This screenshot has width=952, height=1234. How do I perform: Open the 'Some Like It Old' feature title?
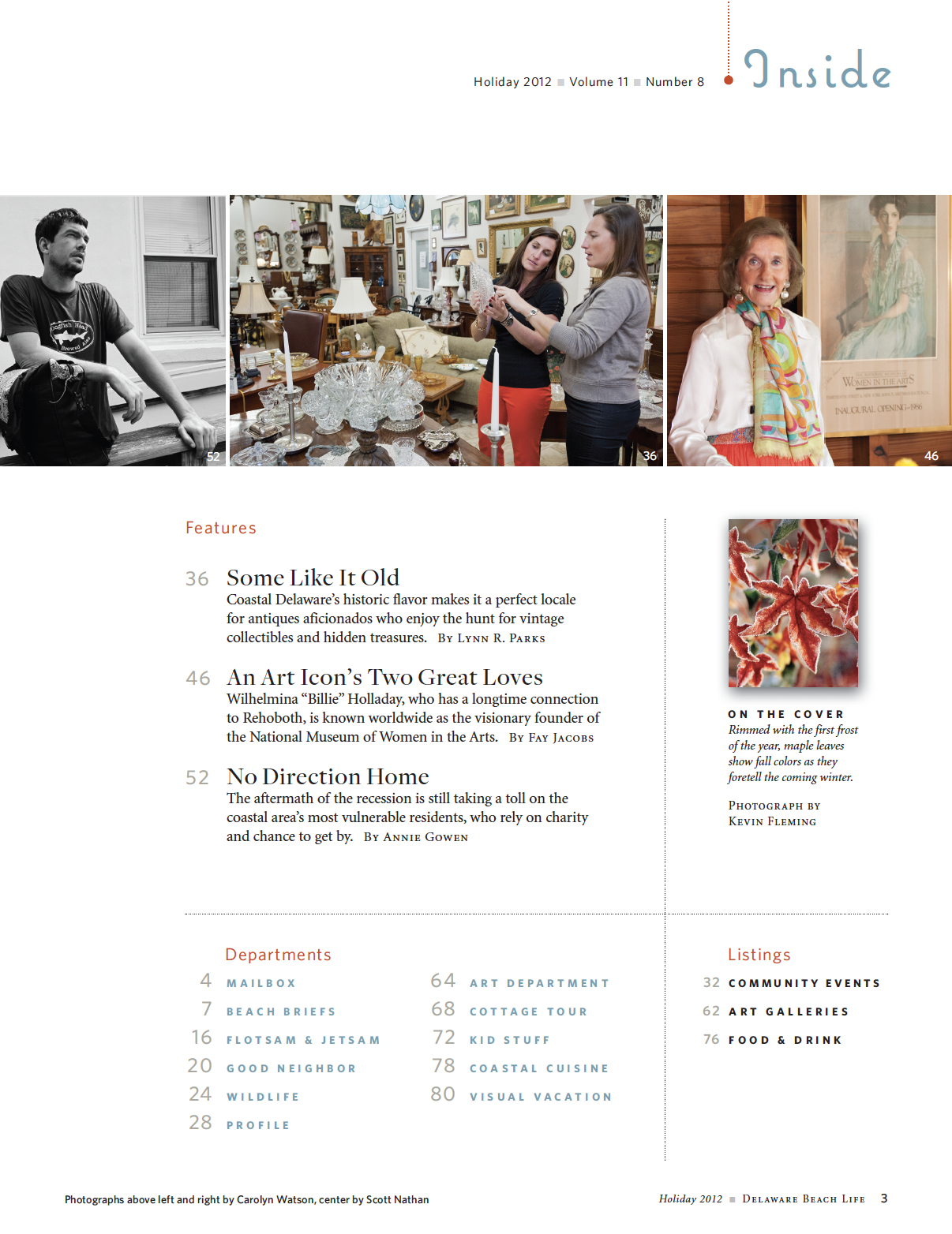tap(313, 578)
